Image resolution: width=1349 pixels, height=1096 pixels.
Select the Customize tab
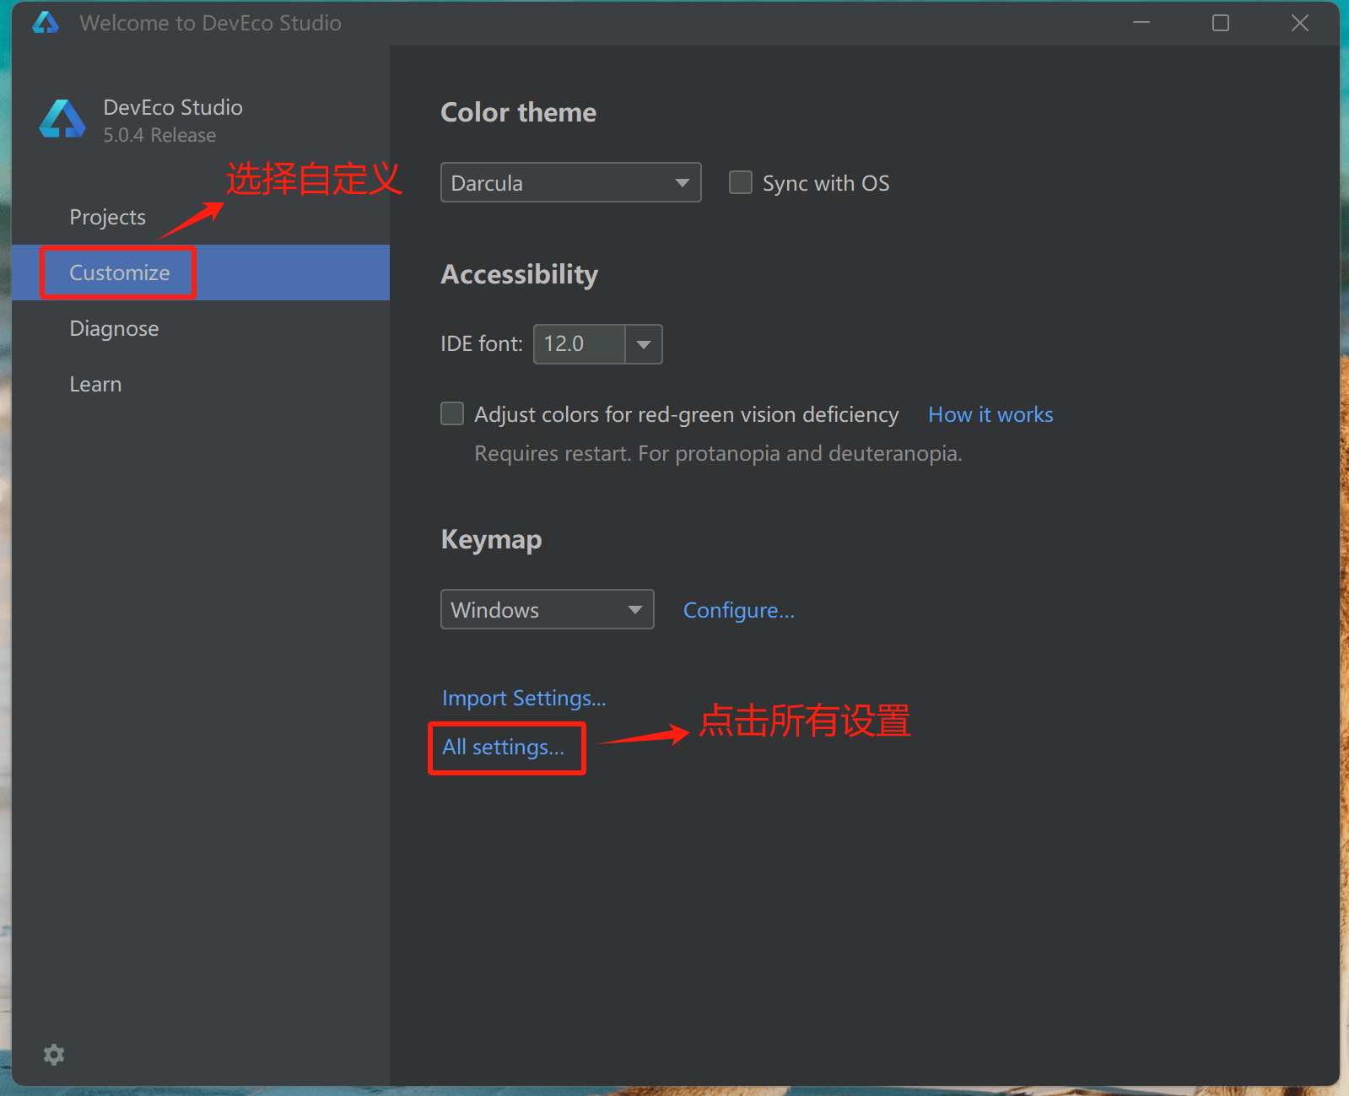click(x=201, y=273)
